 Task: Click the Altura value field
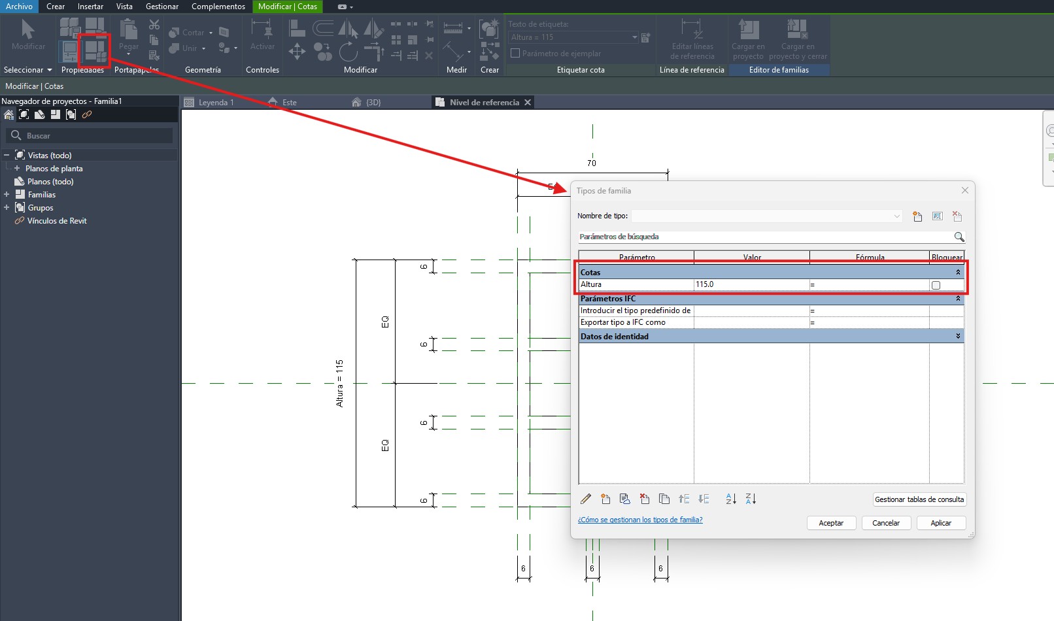[751, 285]
